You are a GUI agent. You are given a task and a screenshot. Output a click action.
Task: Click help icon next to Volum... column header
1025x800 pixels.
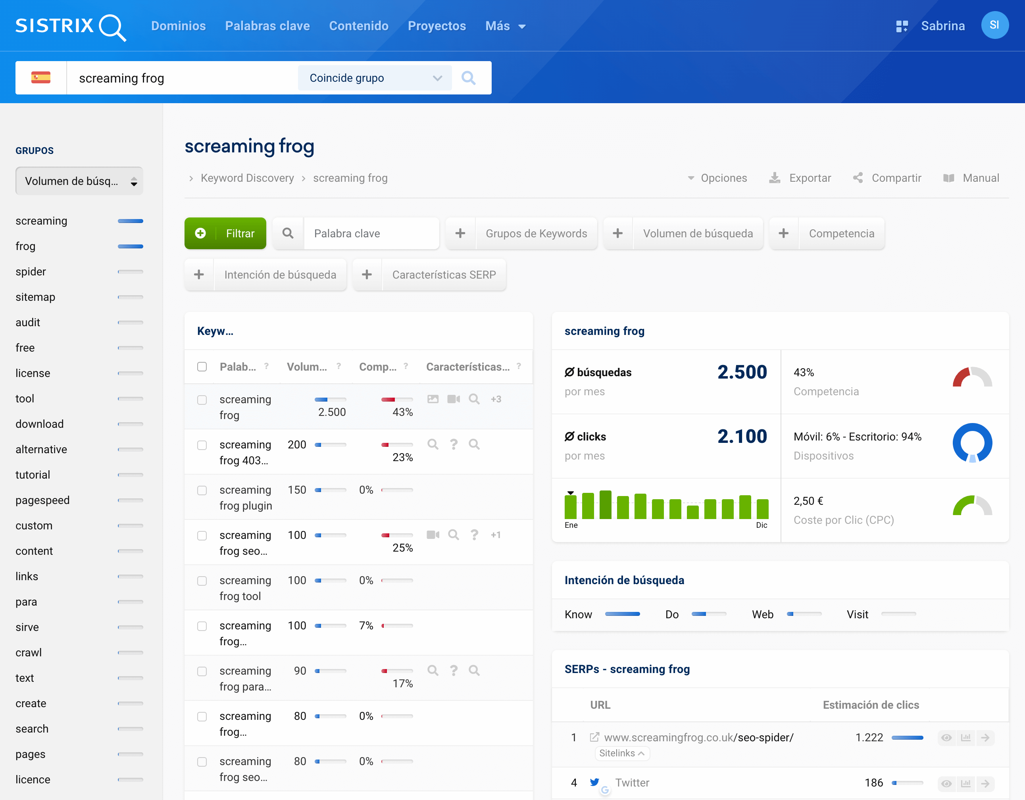[338, 366]
